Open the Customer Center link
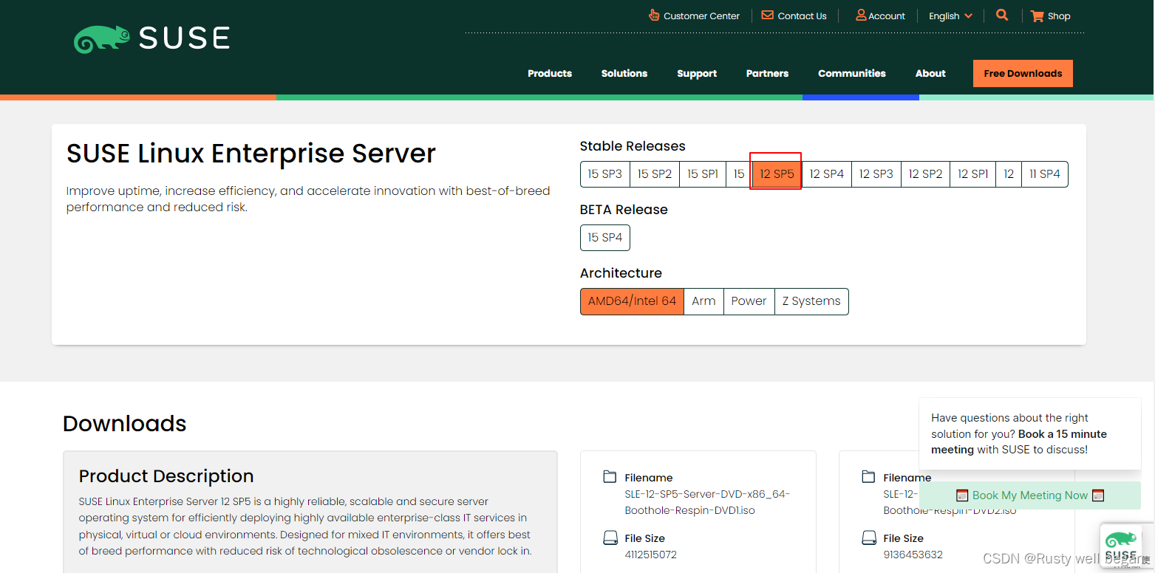The image size is (1155, 573). point(701,16)
